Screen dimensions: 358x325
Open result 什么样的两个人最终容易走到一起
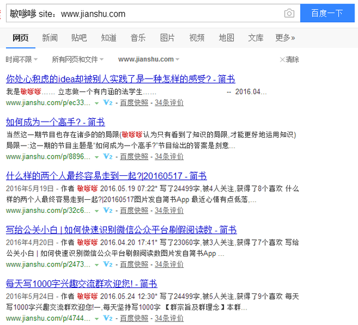106,176
